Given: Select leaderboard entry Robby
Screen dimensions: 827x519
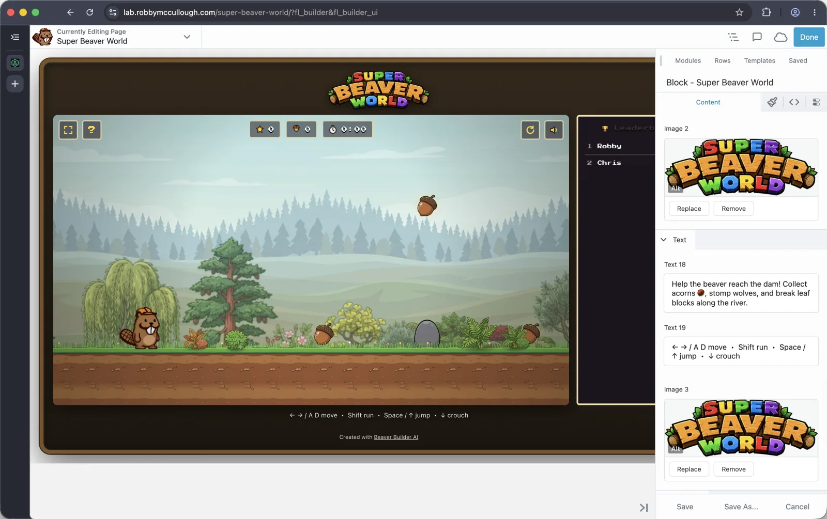Looking at the screenshot, I should 609,146.
